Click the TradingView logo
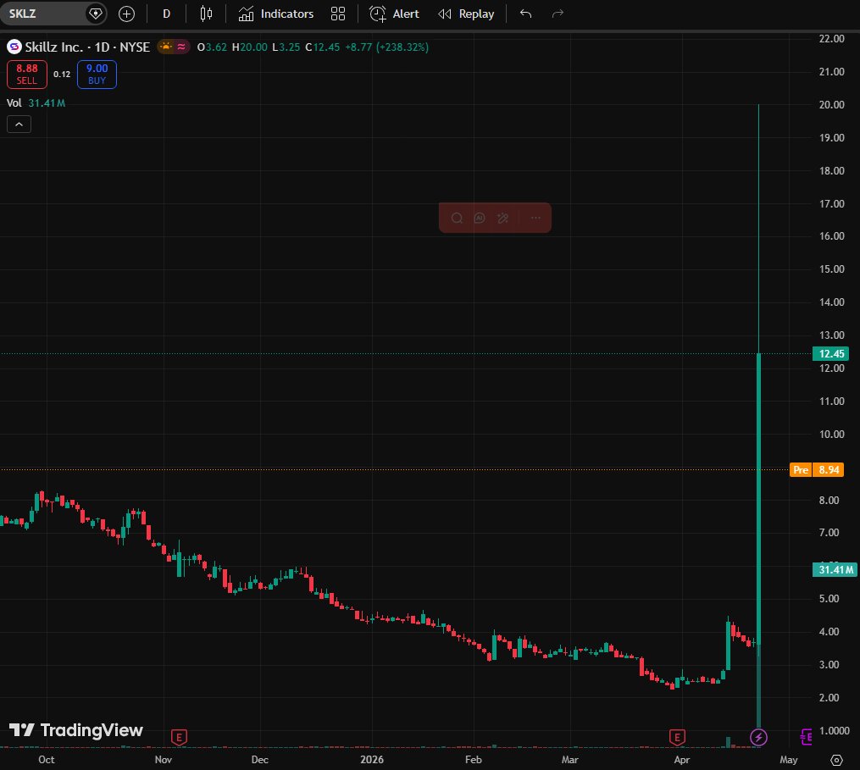This screenshot has width=860, height=770. 76,730
